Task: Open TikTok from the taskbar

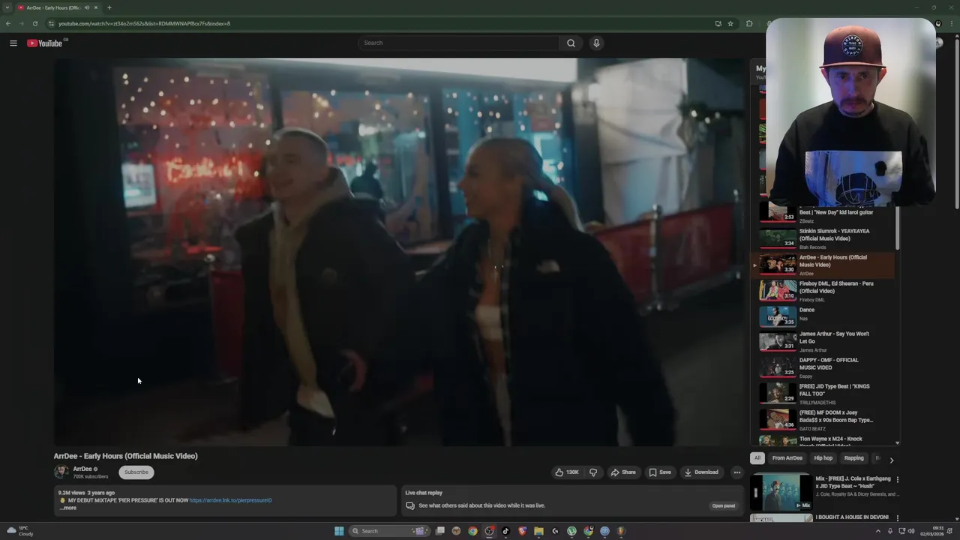Action: coord(505,531)
